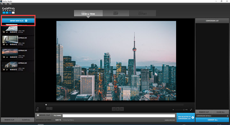
Task: Click the 2D label on the skyscrapers clip
Action: pos(4,70)
